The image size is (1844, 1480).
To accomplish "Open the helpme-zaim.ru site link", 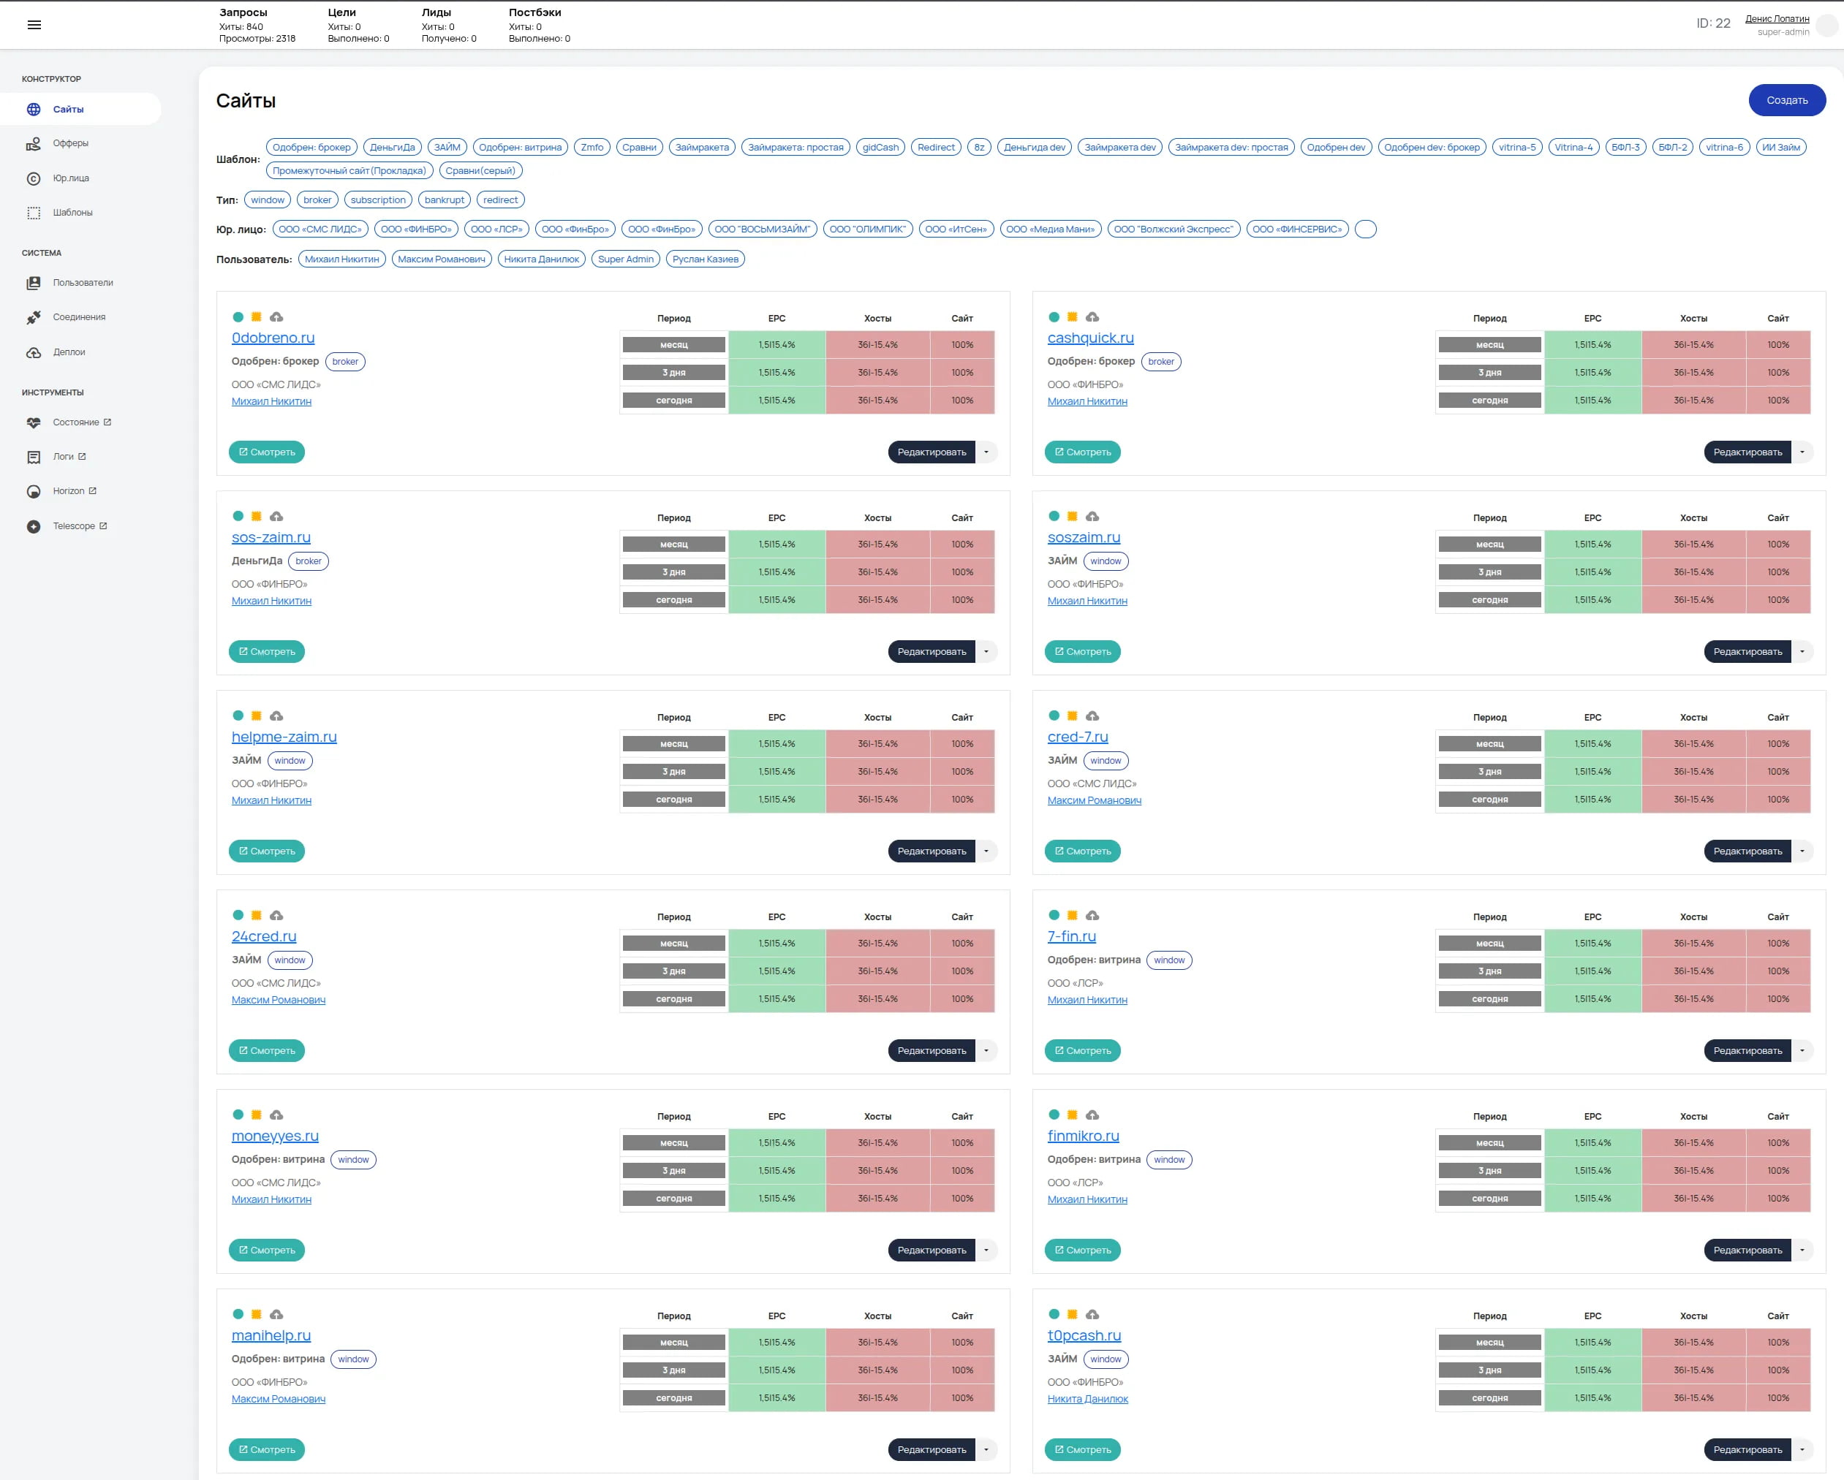I will click(284, 737).
